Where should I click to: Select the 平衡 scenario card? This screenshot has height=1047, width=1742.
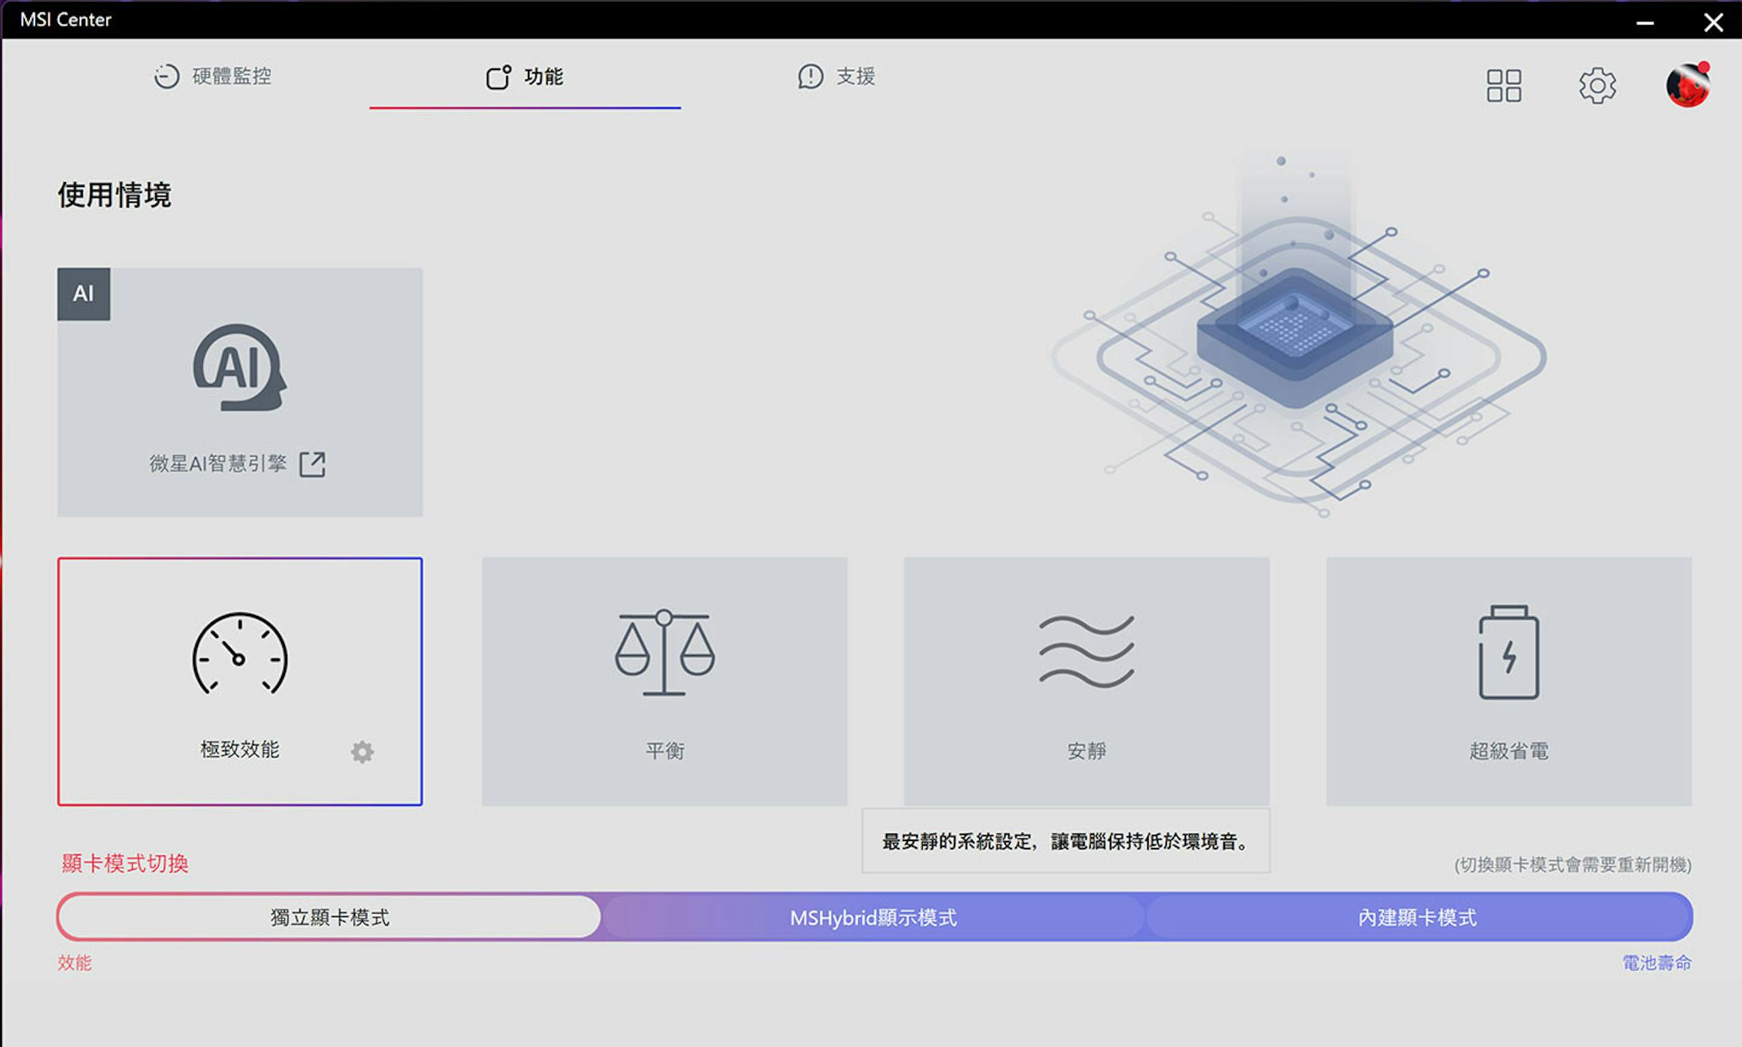click(x=664, y=681)
